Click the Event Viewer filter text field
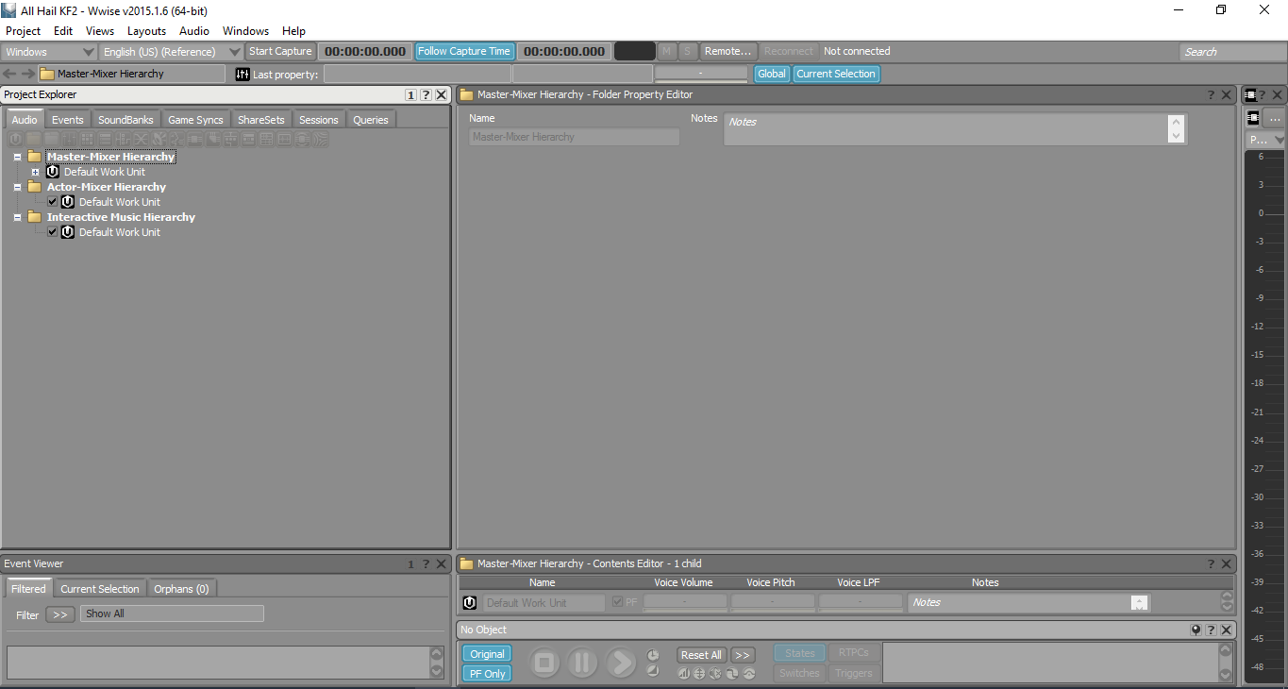Viewport: 1288px width, 689px height. (172, 613)
